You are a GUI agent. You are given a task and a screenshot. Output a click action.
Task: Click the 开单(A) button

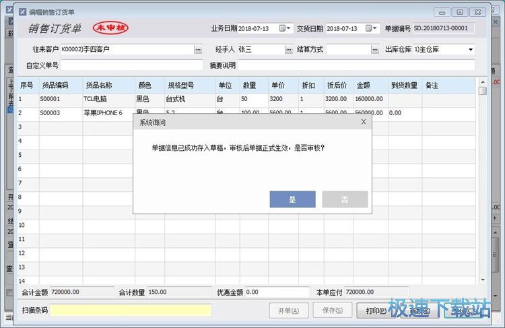(289, 310)
